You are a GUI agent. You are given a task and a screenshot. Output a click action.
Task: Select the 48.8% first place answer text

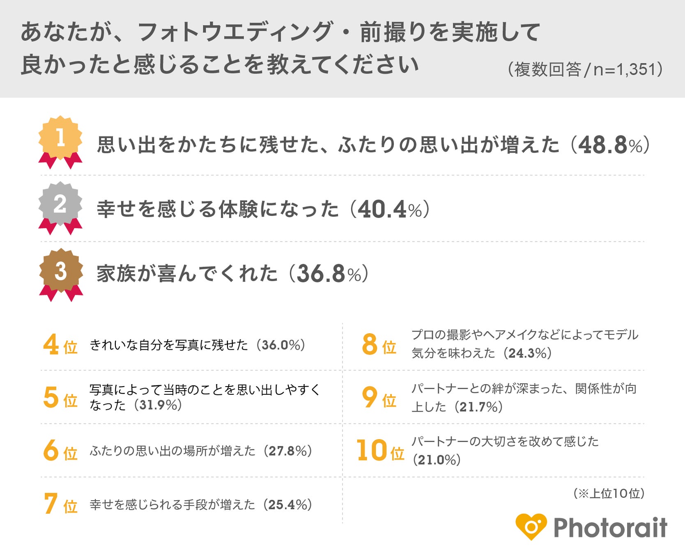click(373, 145)
